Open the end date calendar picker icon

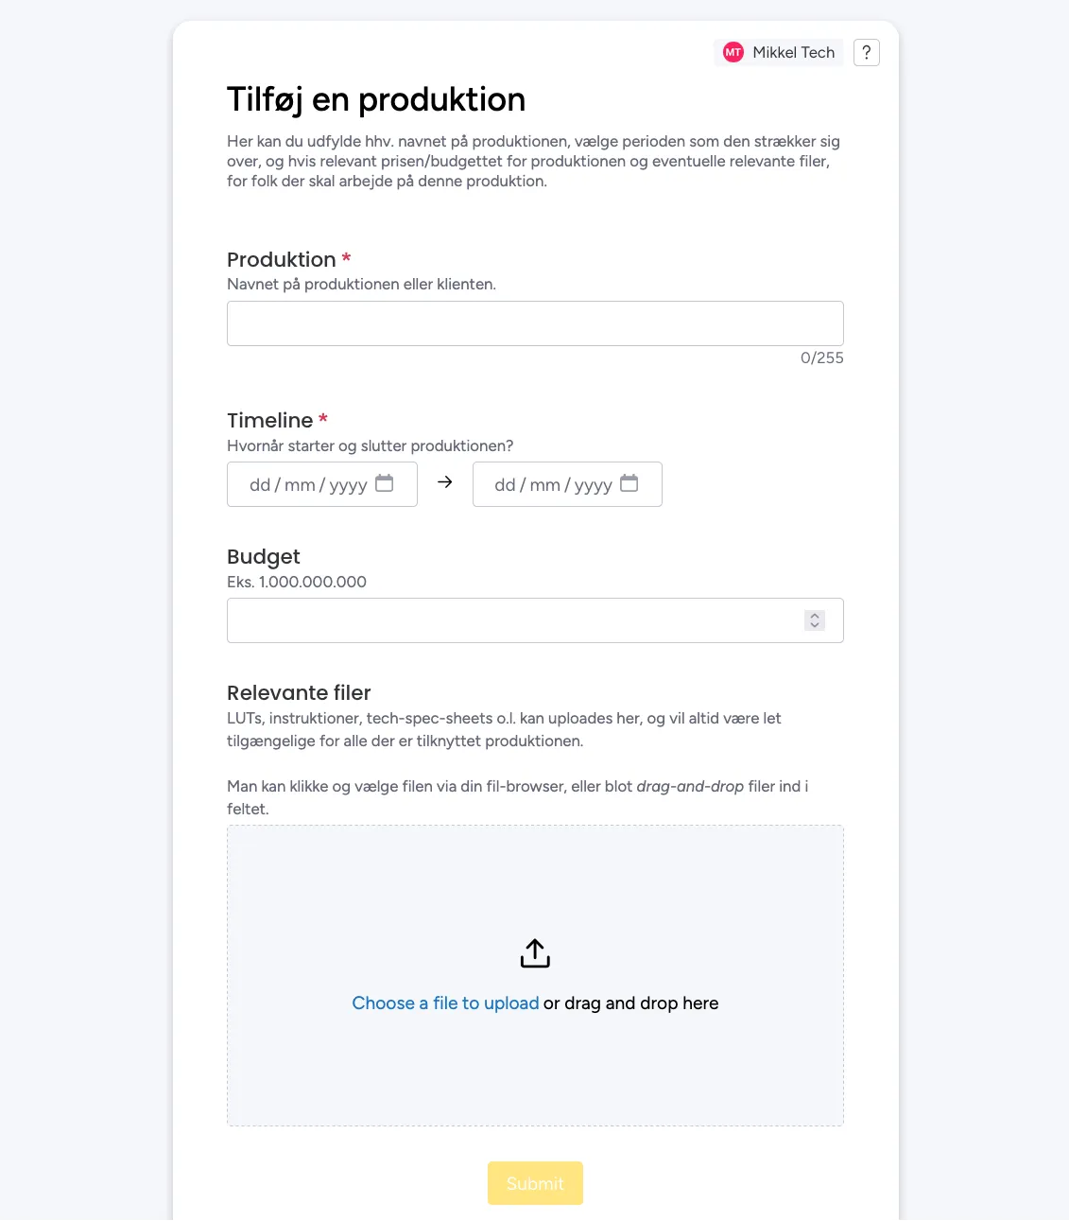629,483
